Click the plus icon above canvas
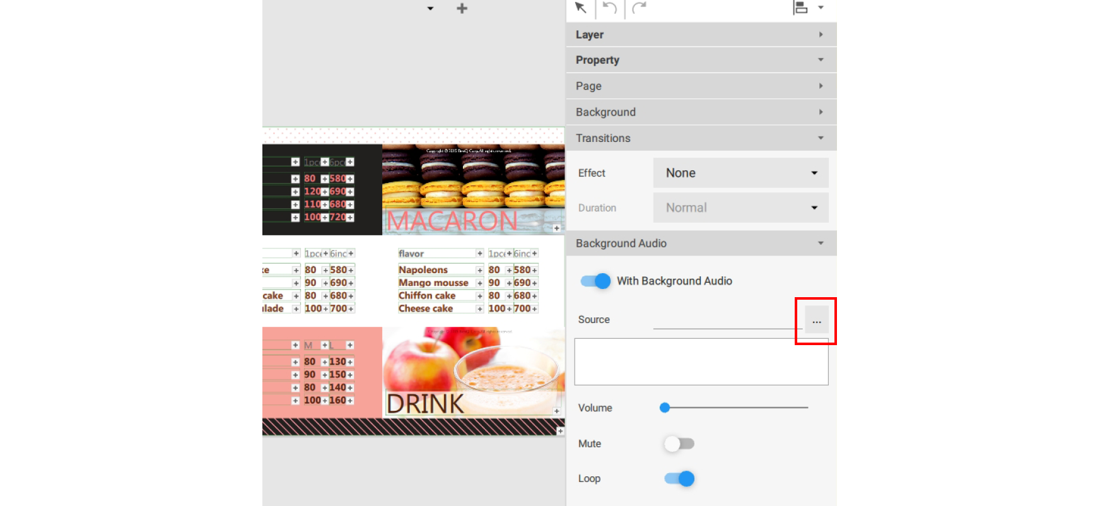Image resolution: width=1117 pixels, height=506 pixels. 462,8
